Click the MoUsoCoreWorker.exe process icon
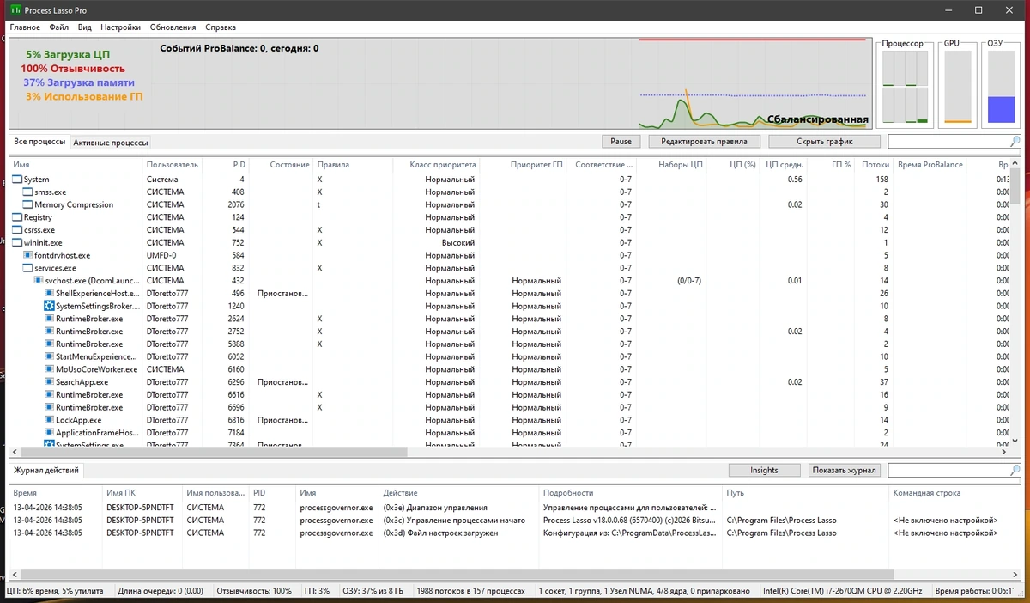Screen dimensions: 1030x603 click(49, 369)
